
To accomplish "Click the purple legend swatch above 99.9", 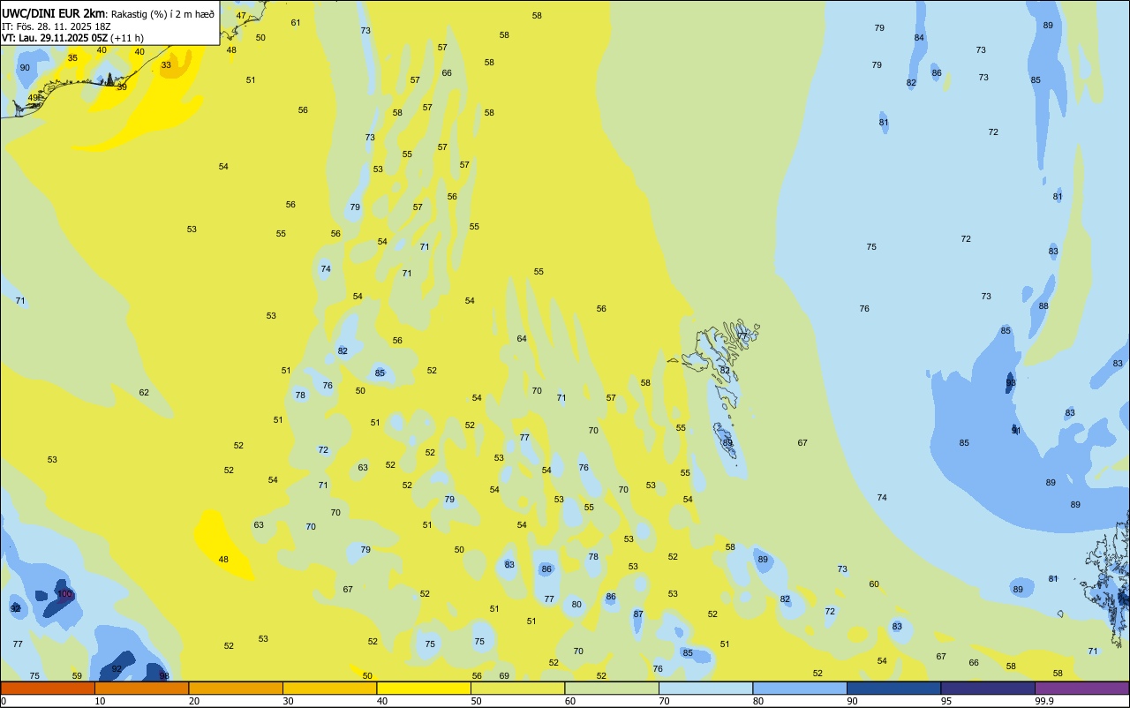I will click(1081, 688).
